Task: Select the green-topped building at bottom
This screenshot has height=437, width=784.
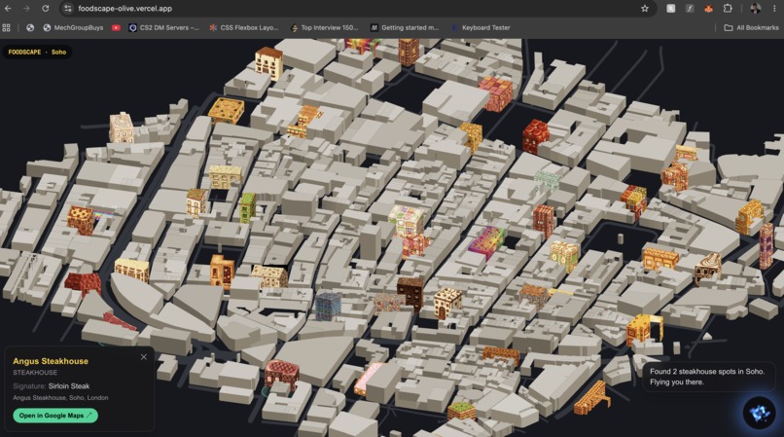Action: pos(461,411)
